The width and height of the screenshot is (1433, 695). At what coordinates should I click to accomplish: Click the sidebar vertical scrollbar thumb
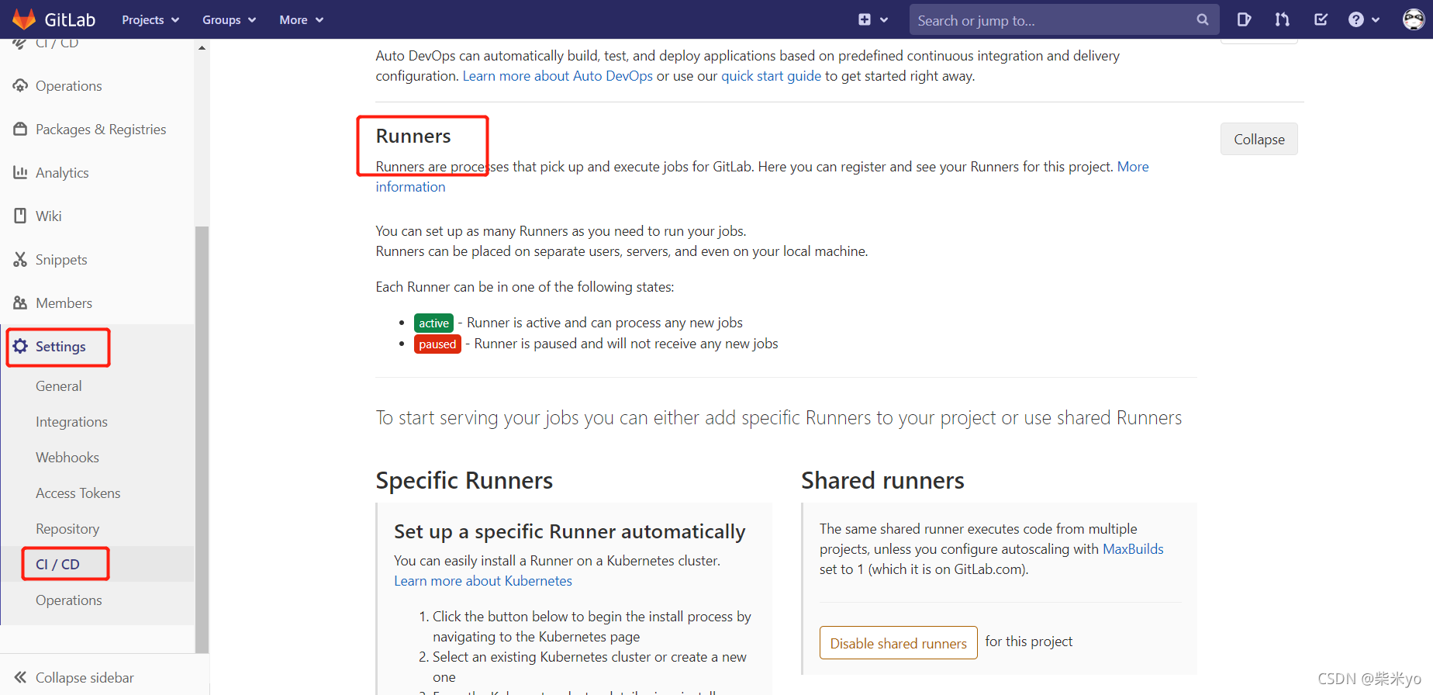click(202, 439)
